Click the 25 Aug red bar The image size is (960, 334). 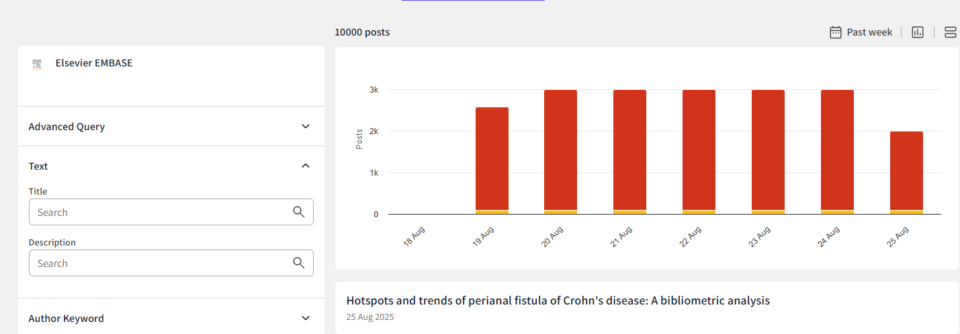[x=906, y=170]
